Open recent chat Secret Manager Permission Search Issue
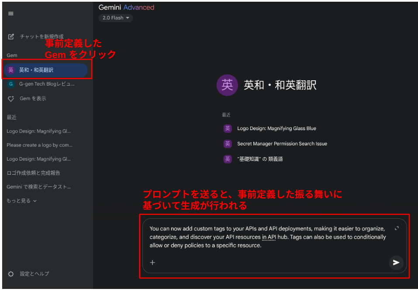Screen dimensions: 418x292 click(282, 144)
